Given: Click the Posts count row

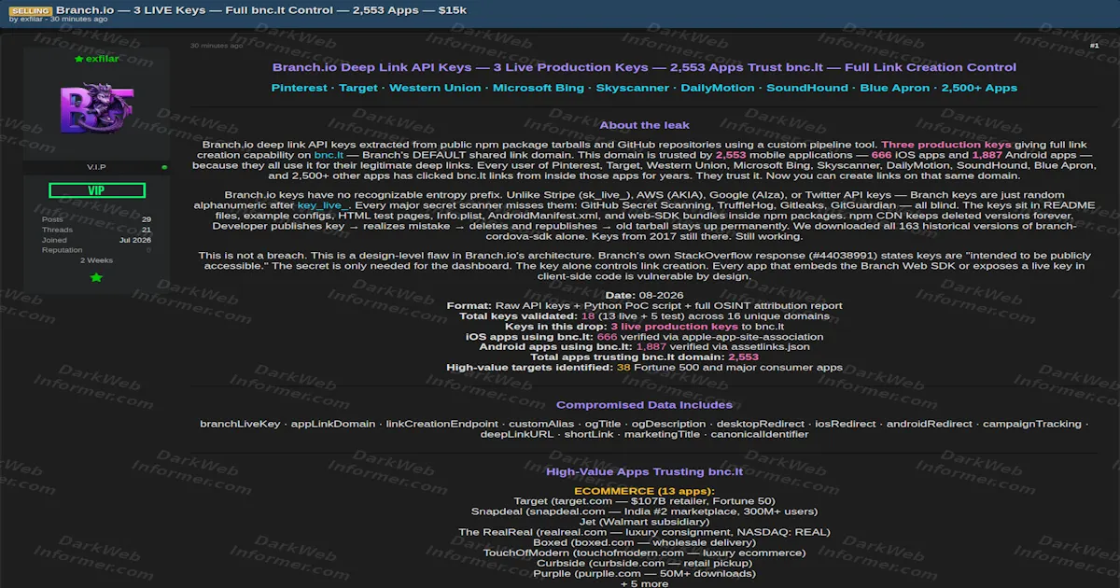Looking at the screenshot, I should coord(96,219).
